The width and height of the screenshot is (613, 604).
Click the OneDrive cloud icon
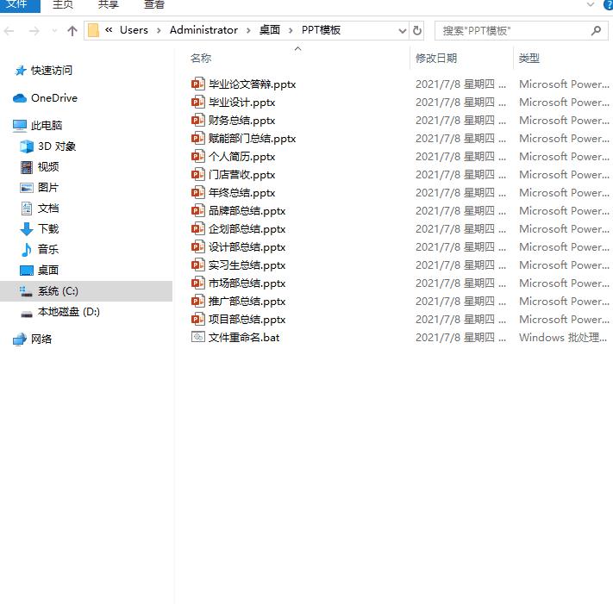click(x=20, y=98)
